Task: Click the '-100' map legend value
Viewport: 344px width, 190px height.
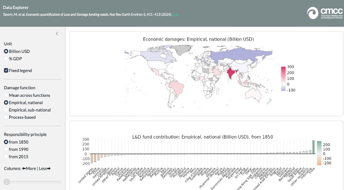Action: tap(291, 90)
